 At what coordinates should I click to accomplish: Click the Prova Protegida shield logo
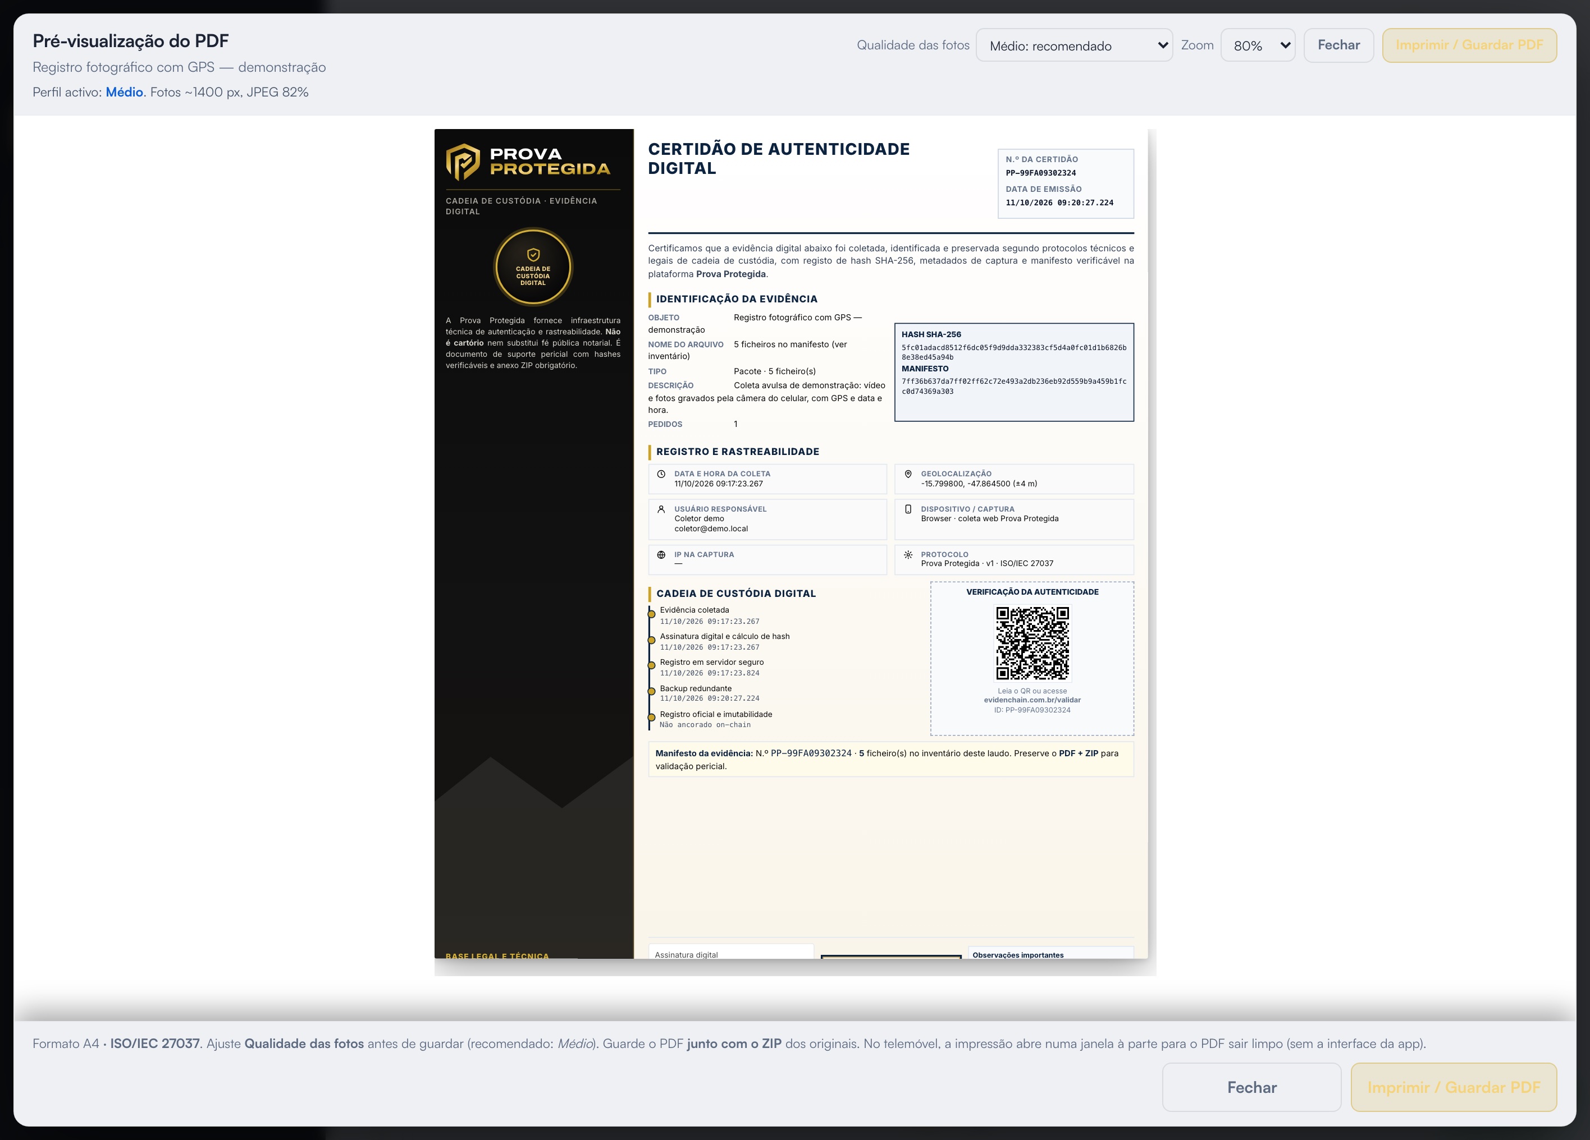pyautogui.click(x=463, y=162)
